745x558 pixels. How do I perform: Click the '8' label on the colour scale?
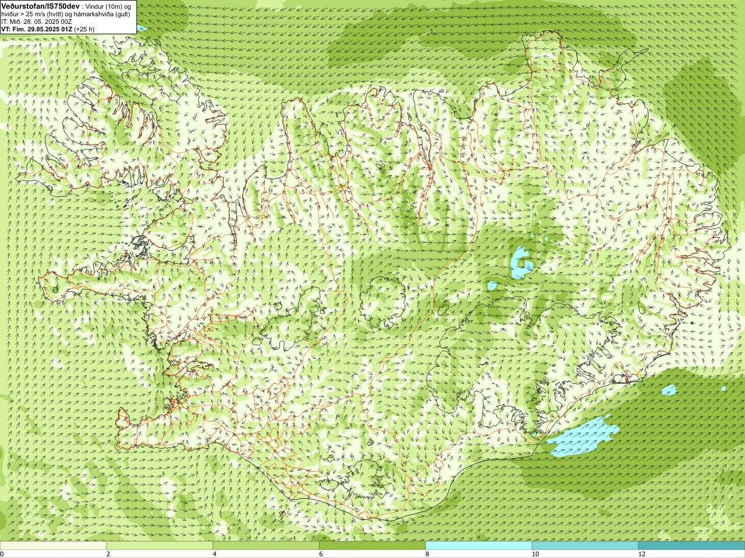click(x=427, y=554)
